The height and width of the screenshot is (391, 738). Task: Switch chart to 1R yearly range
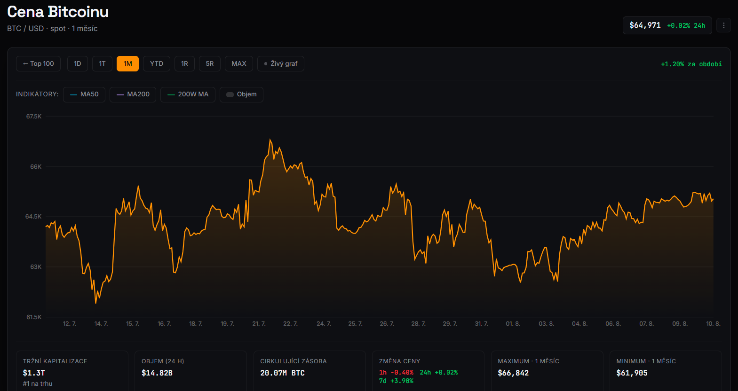[x=184, y=64]
